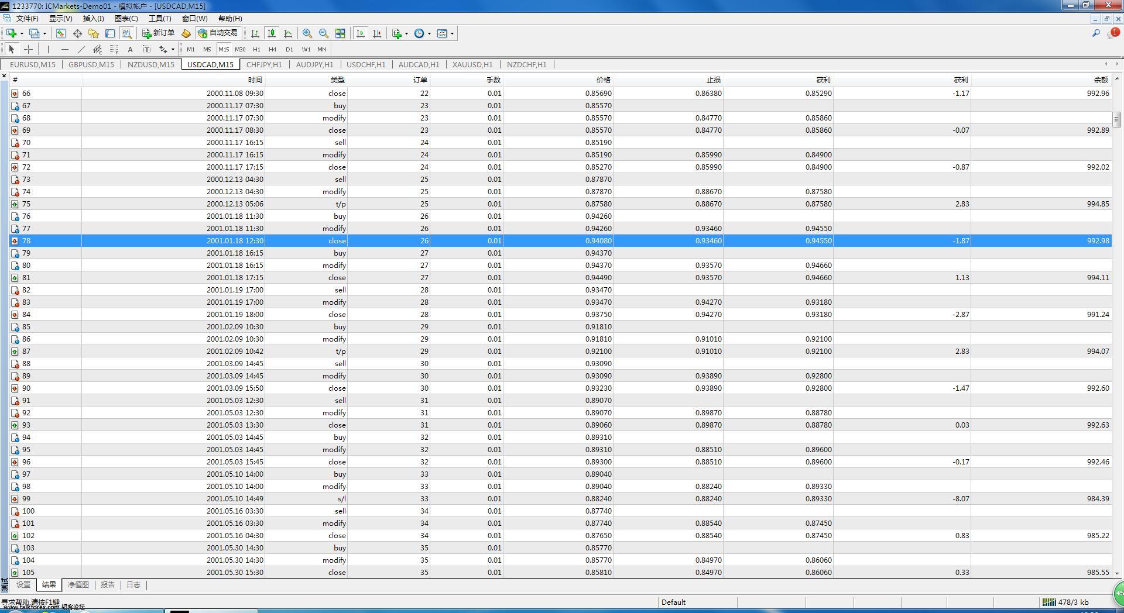Expand the Periods dropdown arrow
The height and width of the screenshot is (613, 1124).
pyautogui.click(x=429, y=33)
